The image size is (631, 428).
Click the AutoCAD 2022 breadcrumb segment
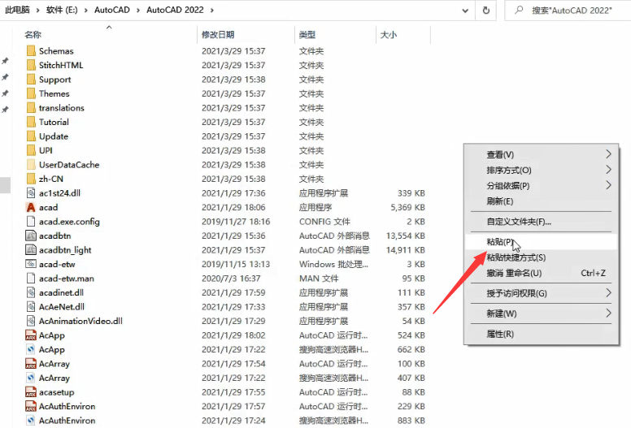pos(175,10)
